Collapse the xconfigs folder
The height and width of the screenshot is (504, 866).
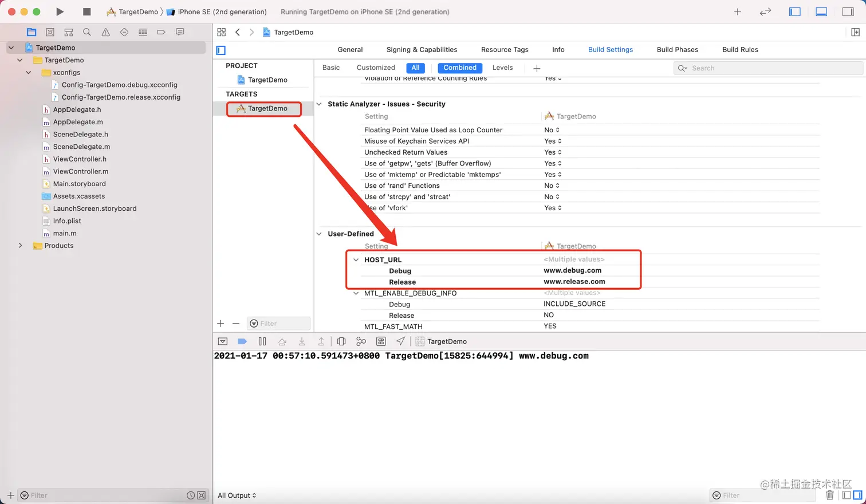(x=29, y=73)
